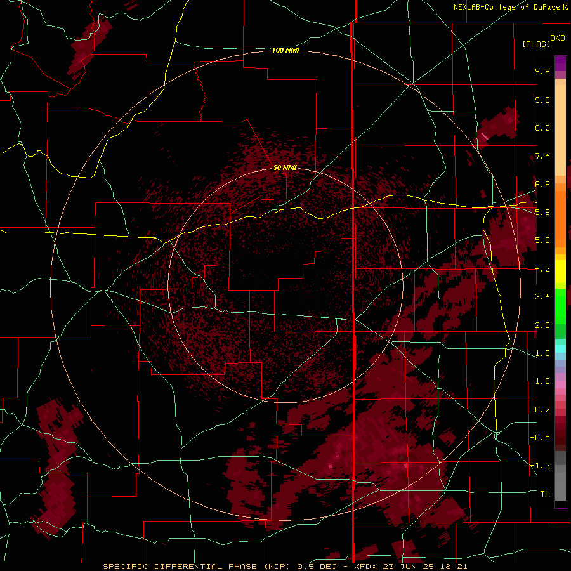This screenshot has width=571, height=571.
Task: Select the 5.8 value on color scale
Action: (542, 213)
